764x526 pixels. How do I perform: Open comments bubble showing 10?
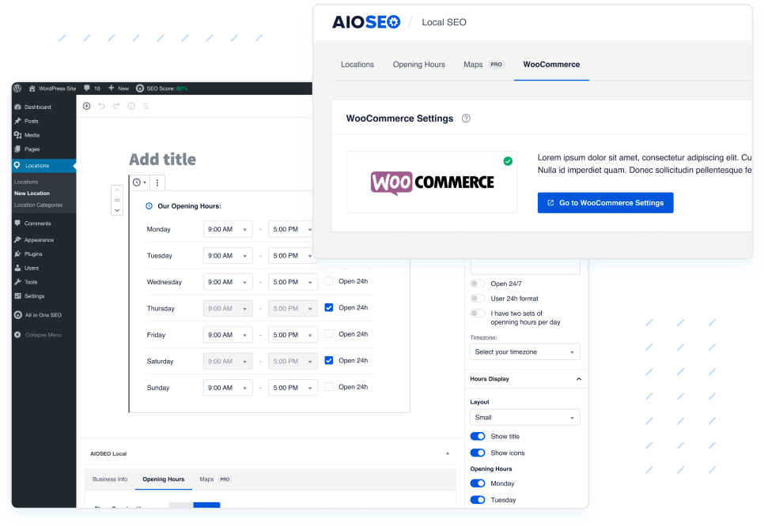(87, 88)
